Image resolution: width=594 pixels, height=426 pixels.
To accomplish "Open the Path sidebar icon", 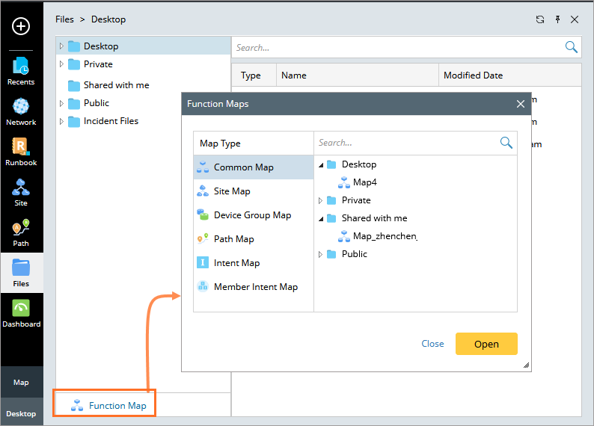I will point(21,232).
